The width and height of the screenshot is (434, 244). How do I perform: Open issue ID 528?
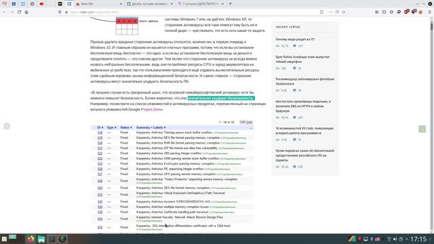click(100, 181)
